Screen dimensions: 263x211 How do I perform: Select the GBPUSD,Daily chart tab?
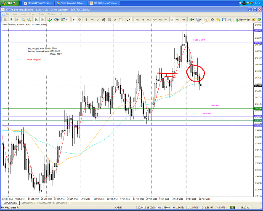11,203
